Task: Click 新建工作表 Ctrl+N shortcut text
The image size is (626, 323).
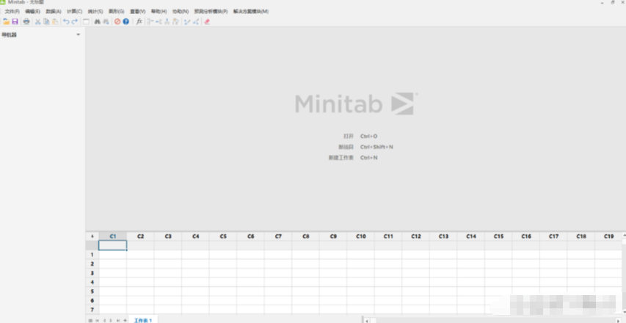Action: [x=353, y=158]
